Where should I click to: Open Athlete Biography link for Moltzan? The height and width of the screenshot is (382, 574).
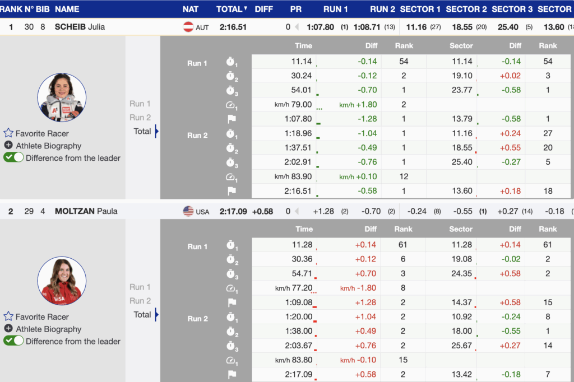(48, 329)
